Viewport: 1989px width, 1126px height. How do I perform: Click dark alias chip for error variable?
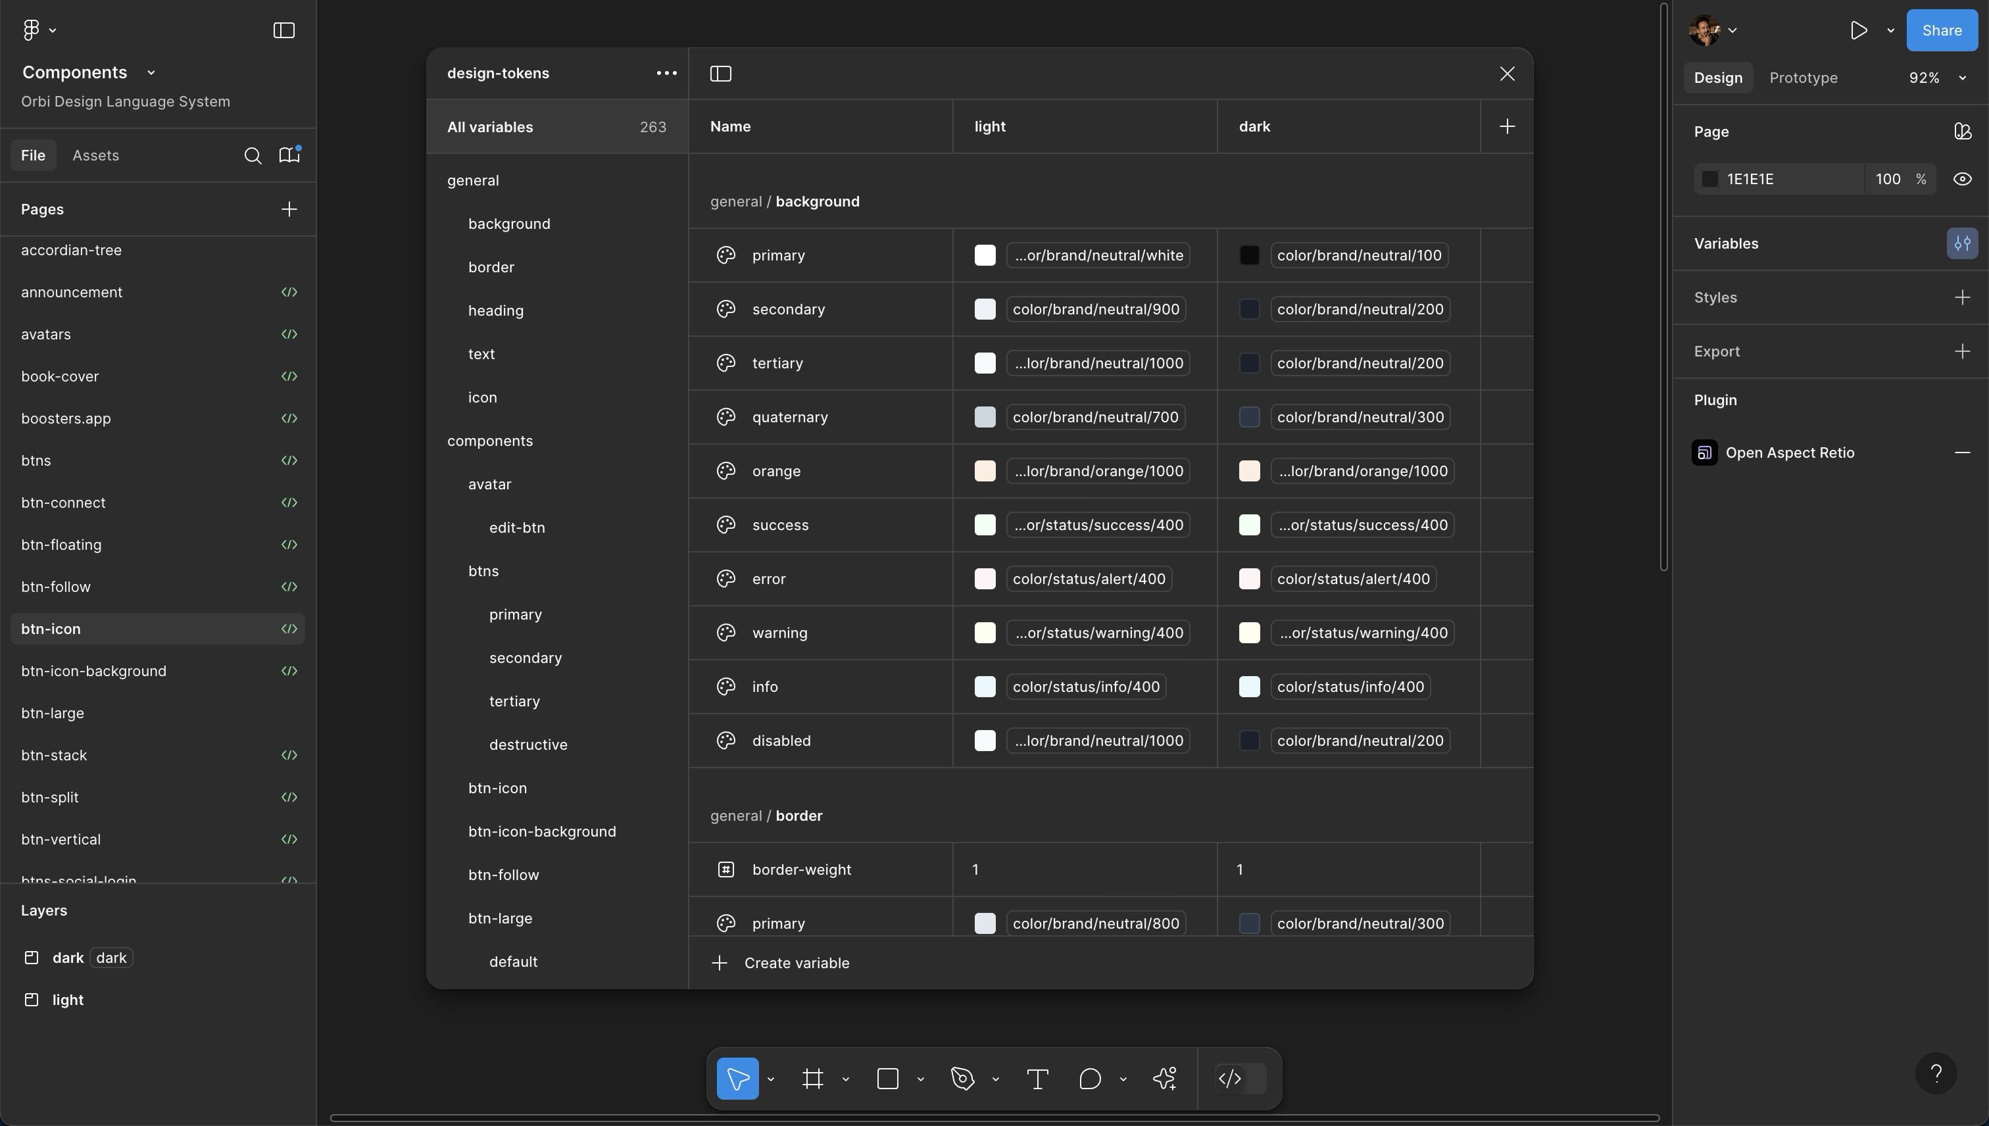[1352, 579]
